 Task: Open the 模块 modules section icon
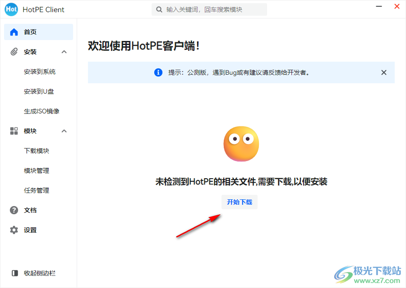click(x=14, y=130)
